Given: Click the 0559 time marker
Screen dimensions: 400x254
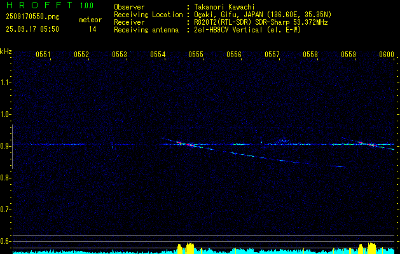Looking at the screenshot, I should pos(348,55).
